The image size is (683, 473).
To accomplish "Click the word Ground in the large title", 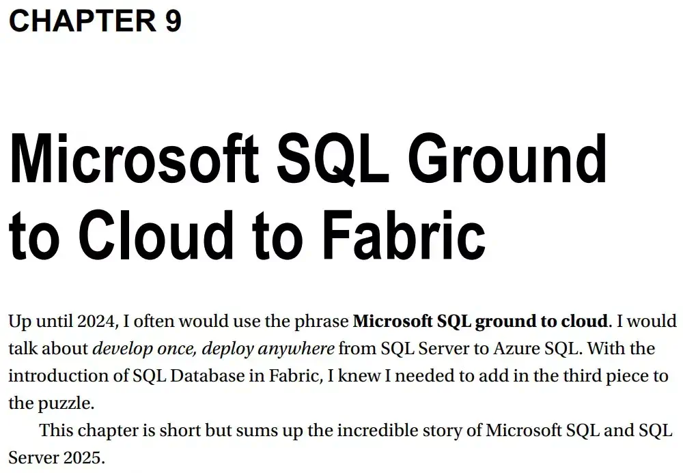I will tap(516, 160).
